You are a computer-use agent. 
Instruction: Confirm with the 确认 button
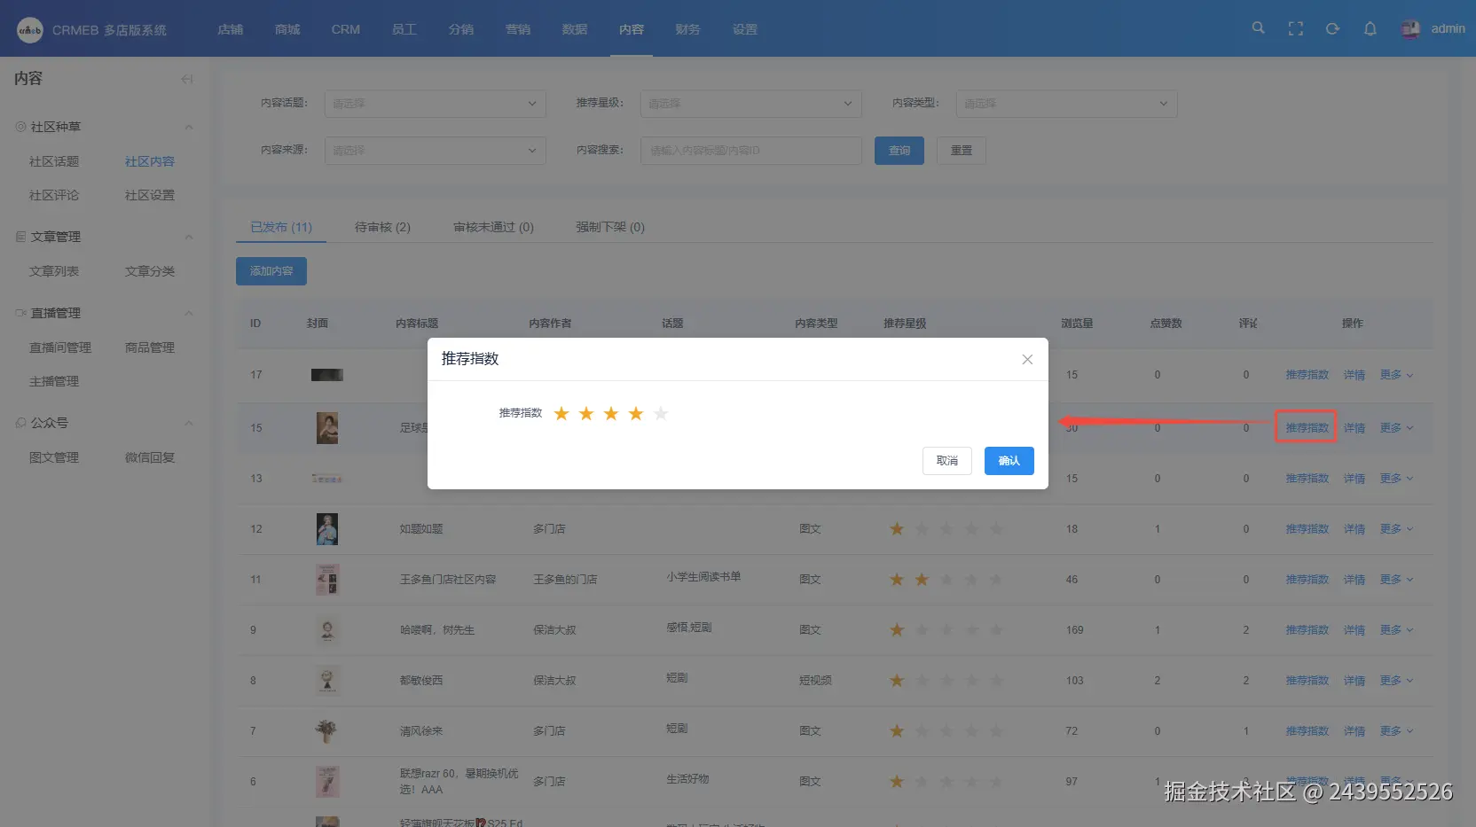[1009, 461]
